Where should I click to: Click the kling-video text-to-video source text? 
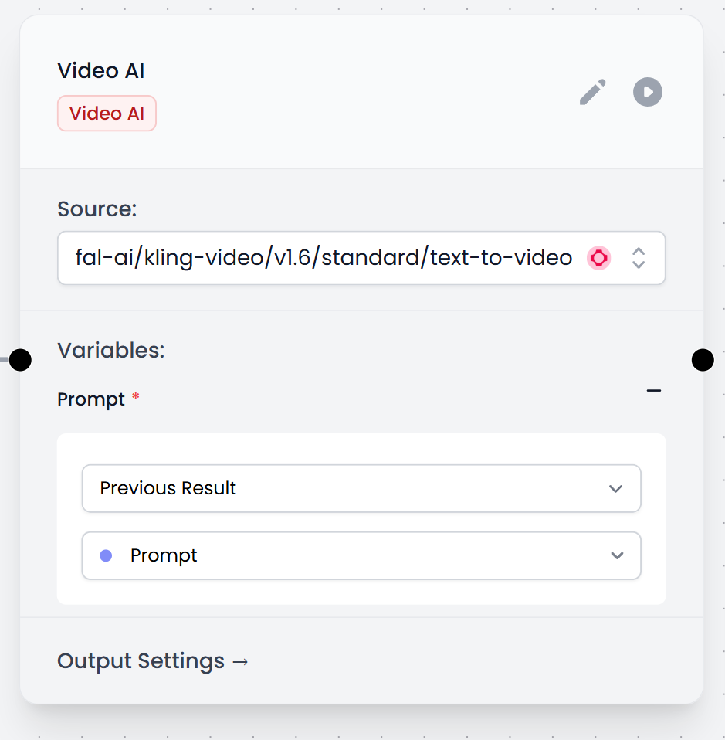[x=324, y=258]
